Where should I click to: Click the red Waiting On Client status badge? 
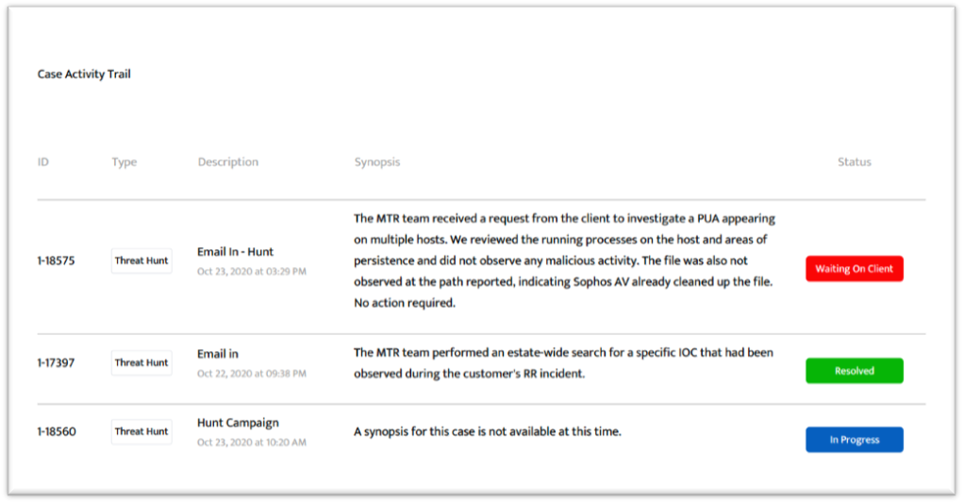[x=854, y=269]
